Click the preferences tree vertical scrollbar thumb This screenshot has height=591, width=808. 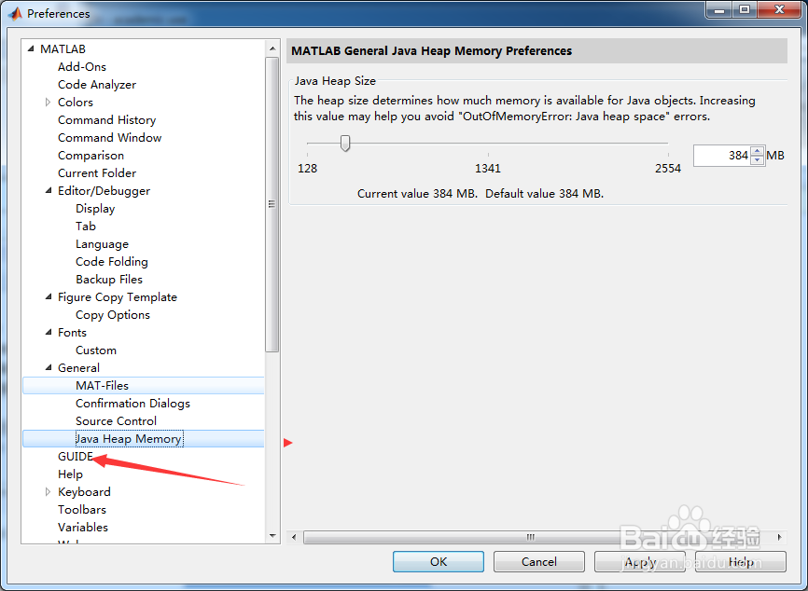click(x=272, y=204)
